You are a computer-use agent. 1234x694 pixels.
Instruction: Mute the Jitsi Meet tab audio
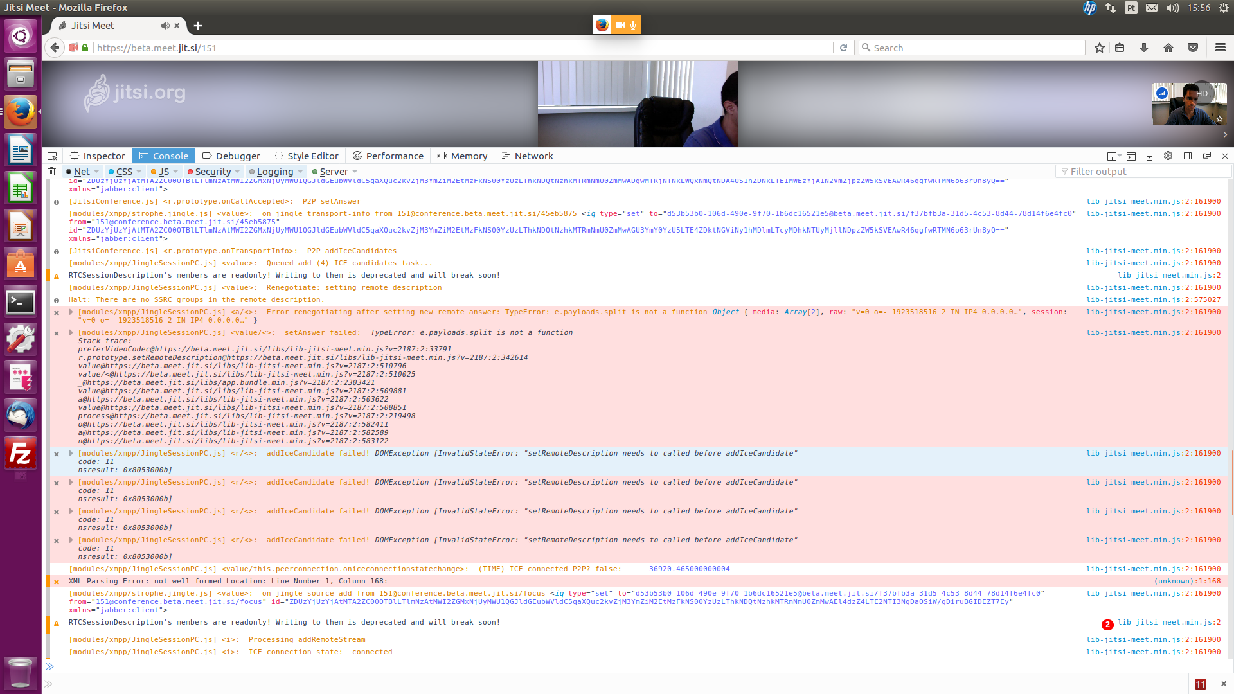click(x=165, y=26)
